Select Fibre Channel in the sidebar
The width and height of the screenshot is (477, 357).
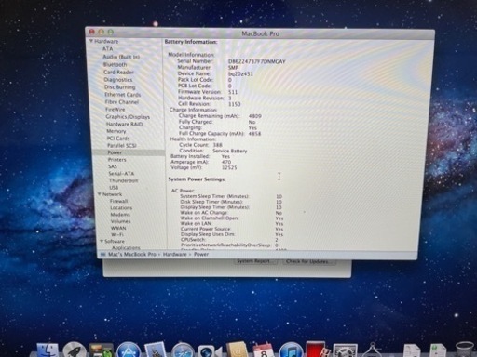click(122, 102)
